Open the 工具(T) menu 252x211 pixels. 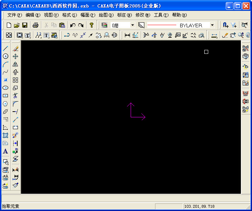[x=161, y=15]
